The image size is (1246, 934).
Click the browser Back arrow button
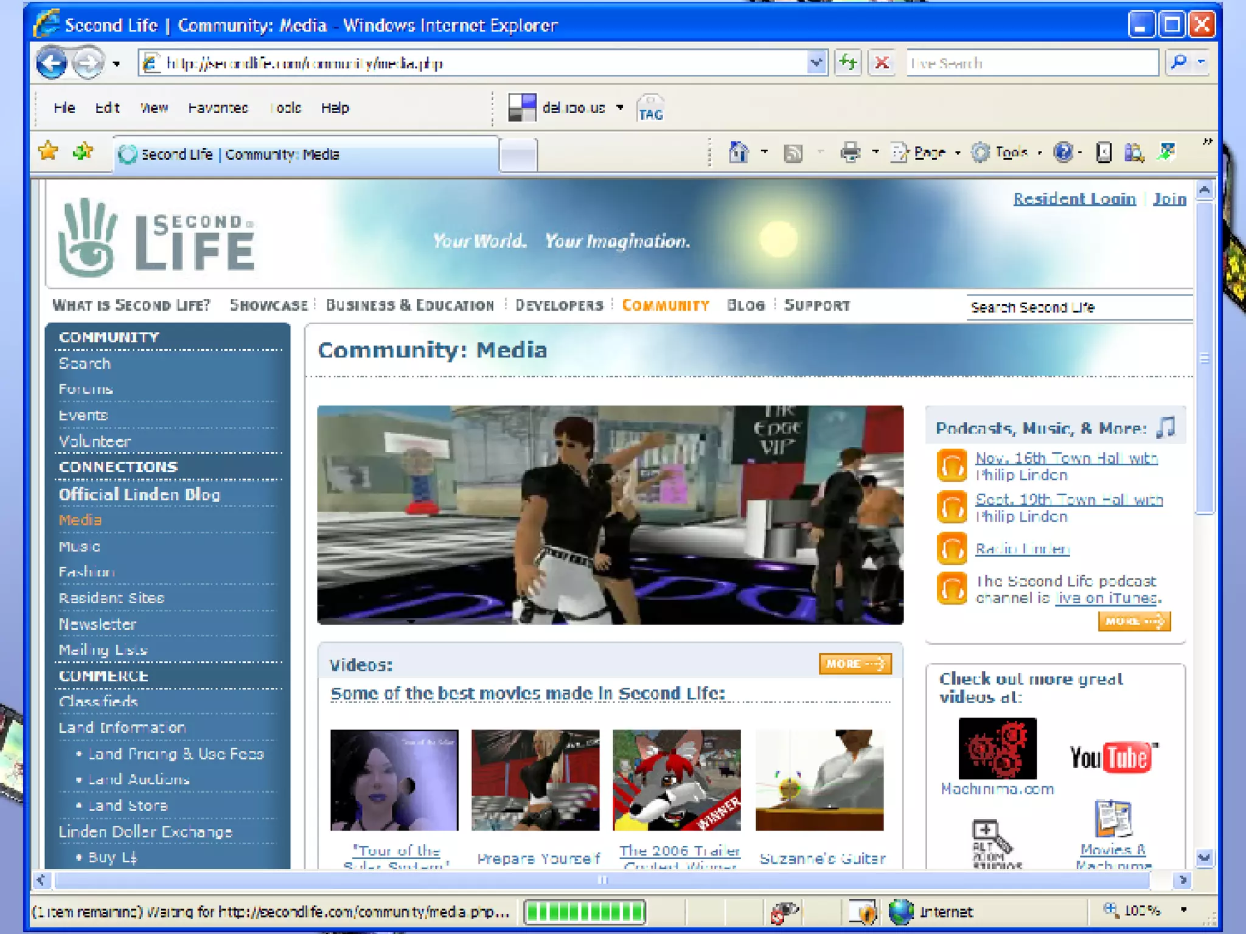(x=51, y=63)
